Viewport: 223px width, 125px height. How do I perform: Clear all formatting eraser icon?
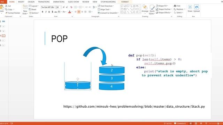pyautogui.click(x=71, y=7)
